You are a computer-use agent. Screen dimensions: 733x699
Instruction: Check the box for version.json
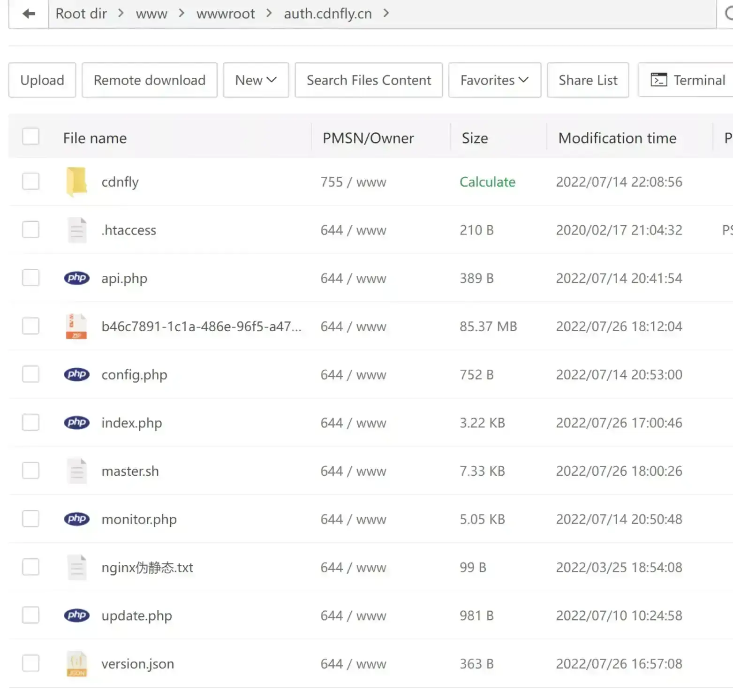[31, 663]
